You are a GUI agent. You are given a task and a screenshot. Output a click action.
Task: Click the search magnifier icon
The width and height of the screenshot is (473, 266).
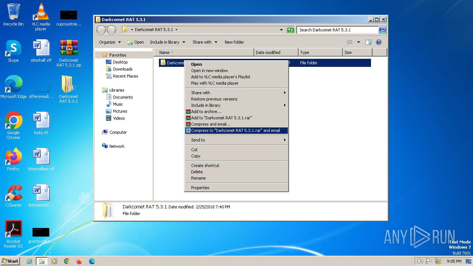[x=382, y=30]
